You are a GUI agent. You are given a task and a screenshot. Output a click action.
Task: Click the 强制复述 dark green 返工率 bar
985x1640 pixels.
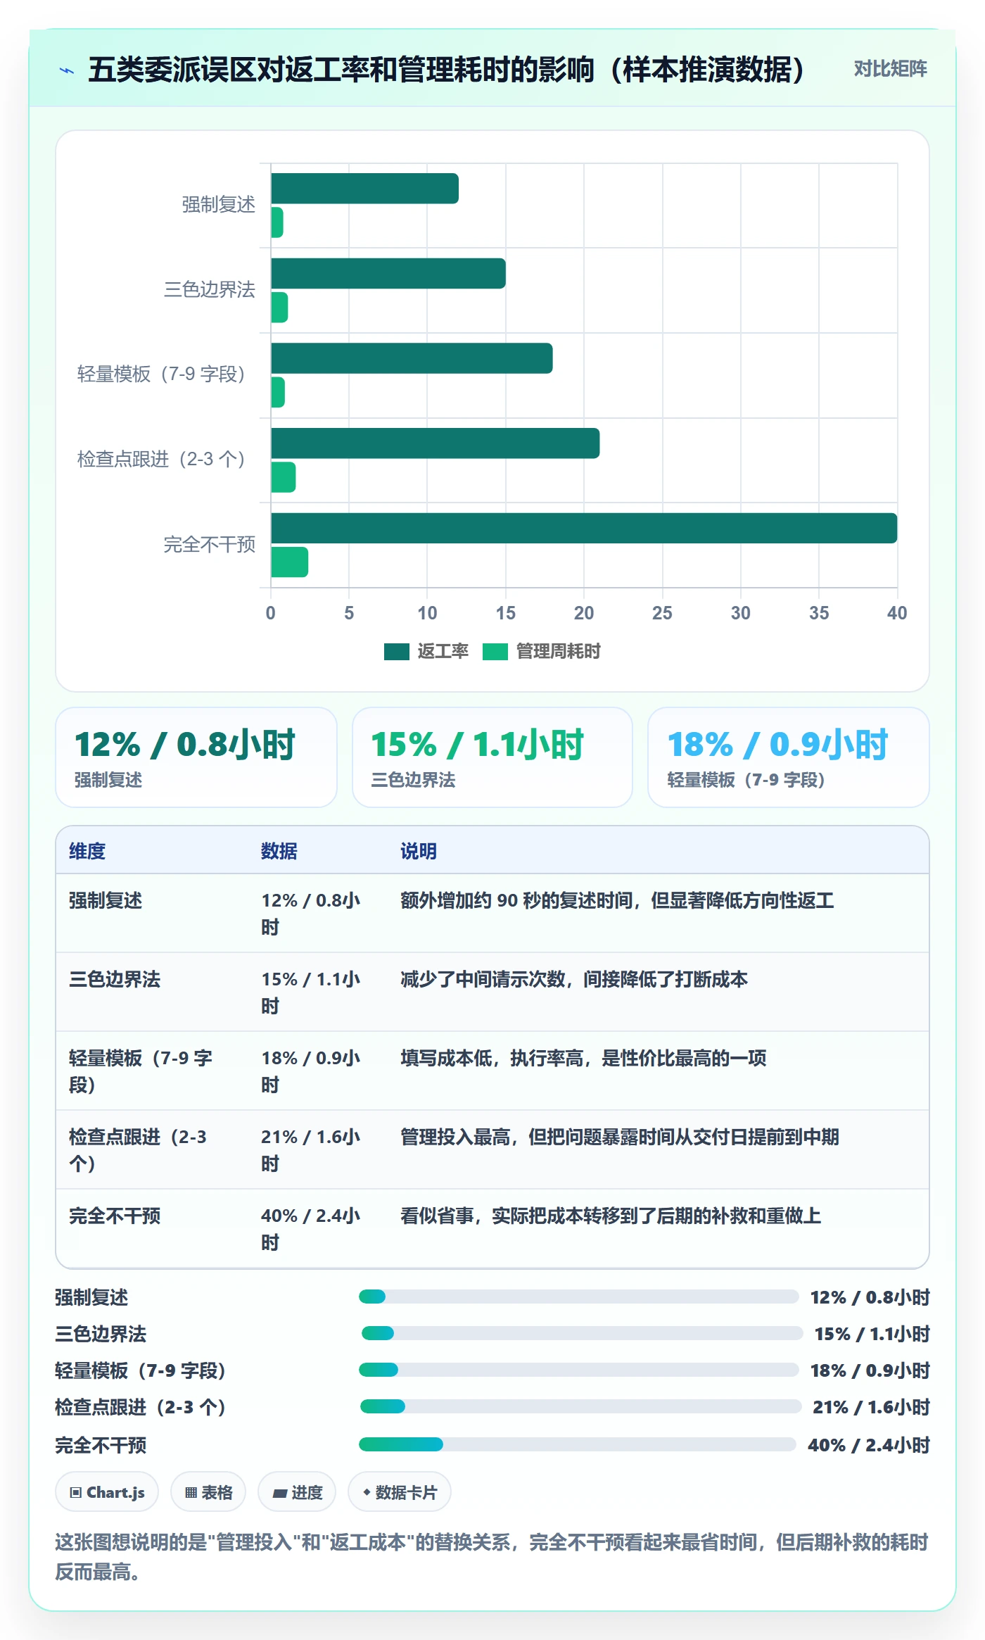tap(364, 189)
